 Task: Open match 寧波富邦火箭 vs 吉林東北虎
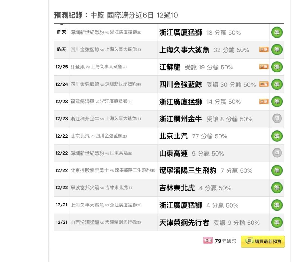click(x=105, y=188)
